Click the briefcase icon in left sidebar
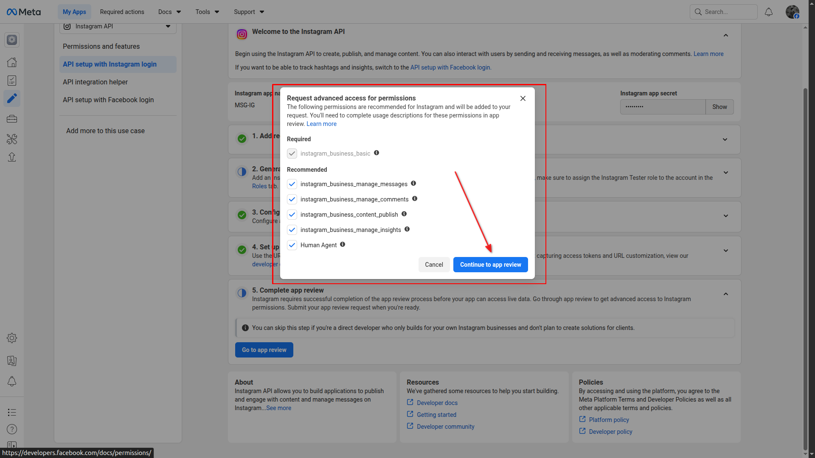 click(12, 119)
